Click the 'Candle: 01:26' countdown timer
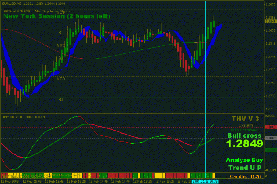Image resolution: width=277 pixels, height=184 pixels. (245, 176)
